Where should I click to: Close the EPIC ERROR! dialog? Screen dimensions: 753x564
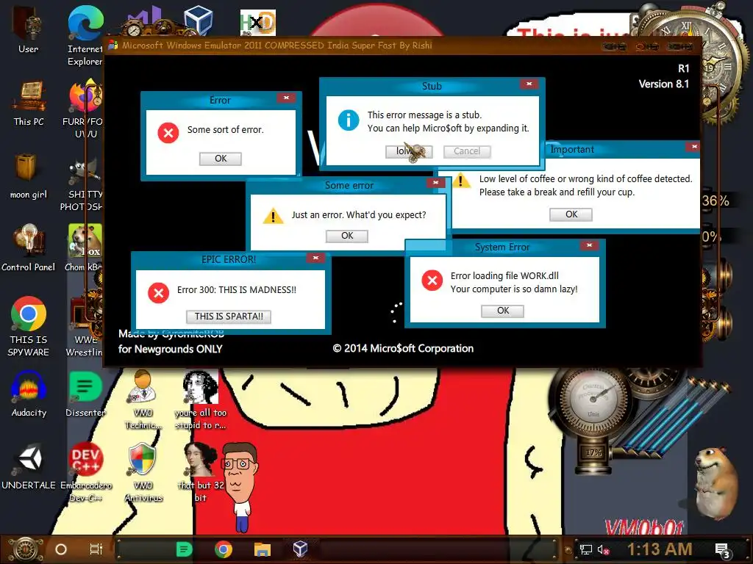(315, 258)
